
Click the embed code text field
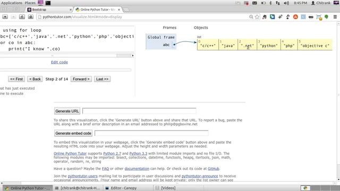click(x=151, y=133)
